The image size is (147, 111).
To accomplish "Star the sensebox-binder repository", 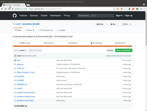I will pos(113,24).
